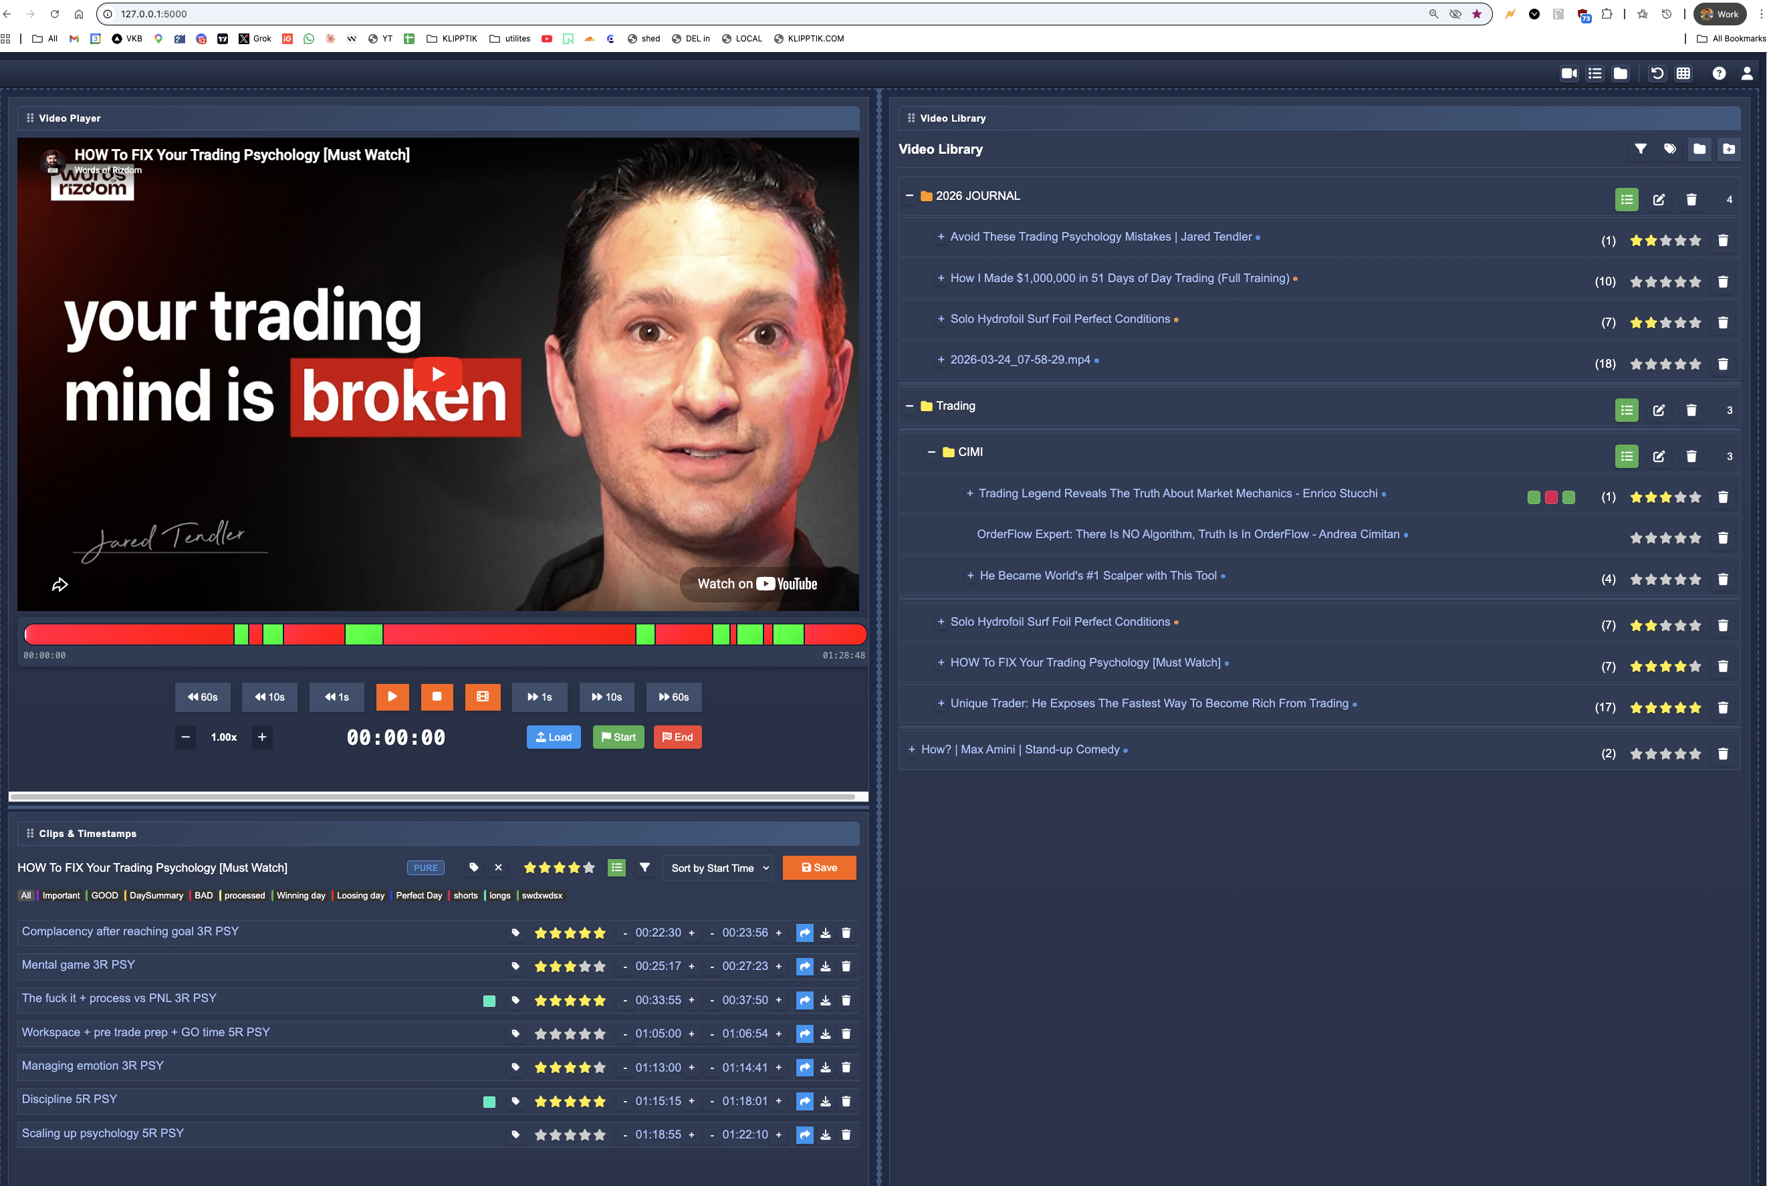Delete the Trading folder
This screenshot has width=1767, height=1186.
tap(1691, 410)
